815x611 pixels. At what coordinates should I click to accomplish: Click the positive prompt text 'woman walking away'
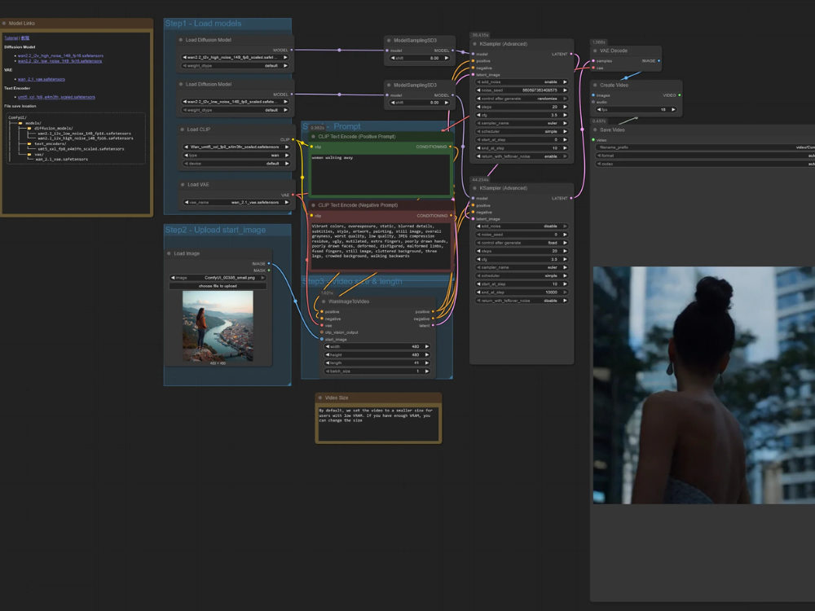(x=333, y=157)
